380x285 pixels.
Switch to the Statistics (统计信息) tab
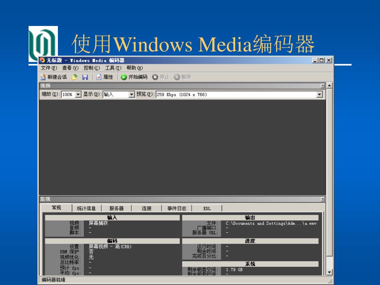coord(86,209)
